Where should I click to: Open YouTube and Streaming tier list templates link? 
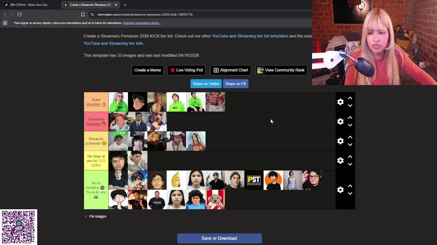click(x=250, y=36)
